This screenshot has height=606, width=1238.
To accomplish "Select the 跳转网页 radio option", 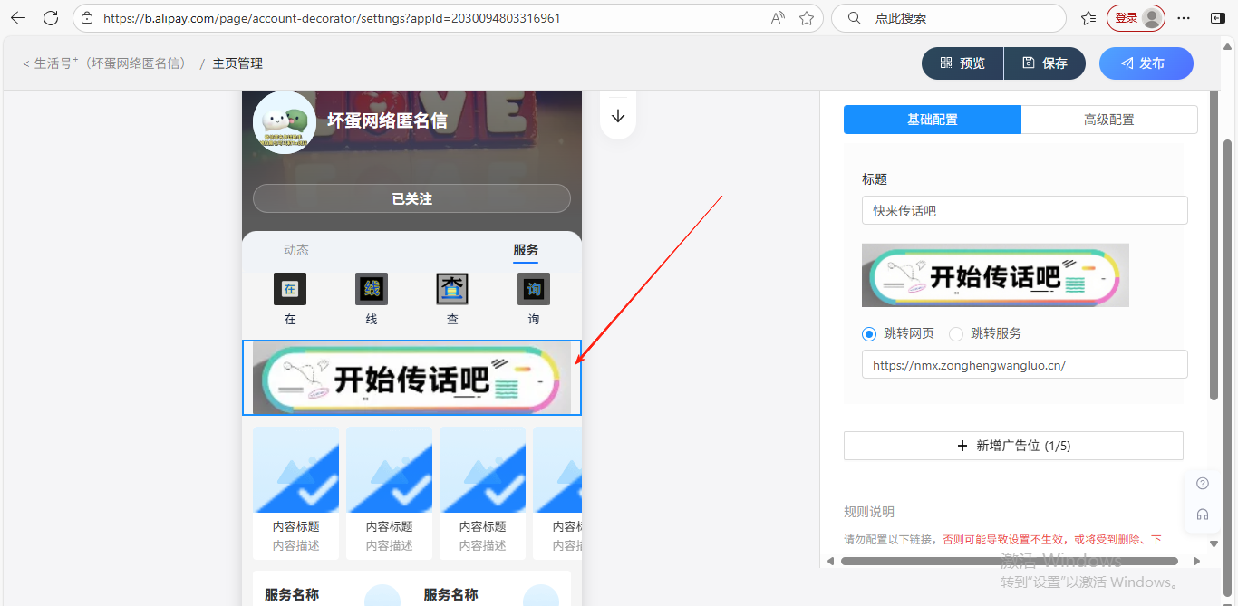I will click(869, 334).
